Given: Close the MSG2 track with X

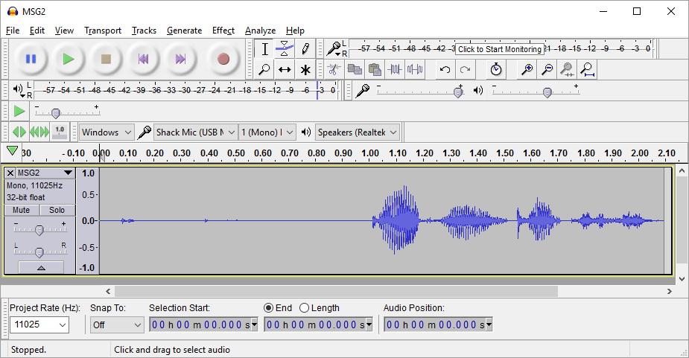Looking at the screenshot, I should click(x=10, y=173).
